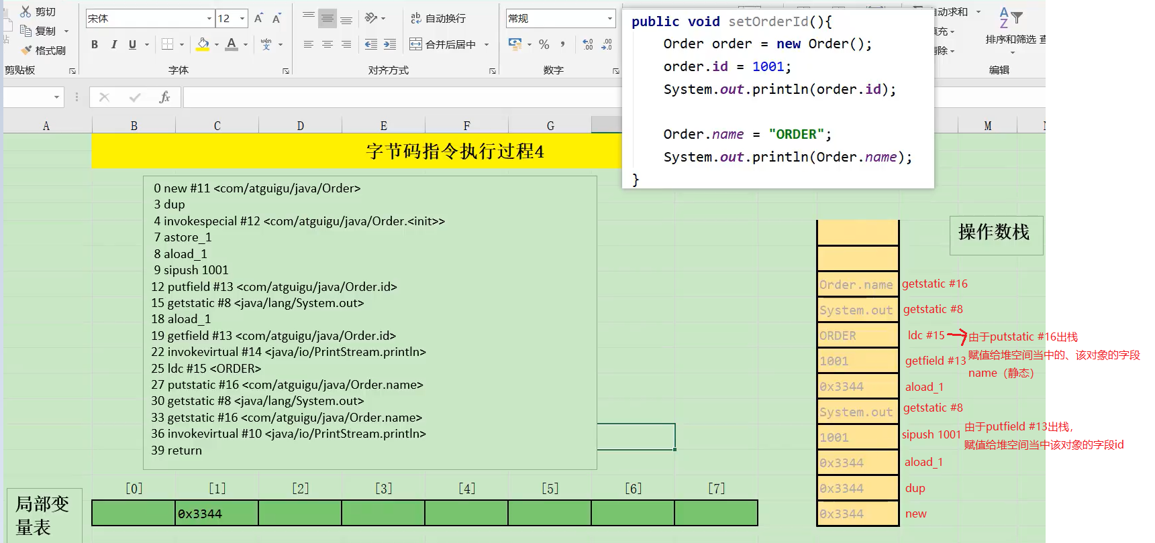Toggle Bold formatting
This screenshot has height=543, width=1155.
(x=95, y=44)
